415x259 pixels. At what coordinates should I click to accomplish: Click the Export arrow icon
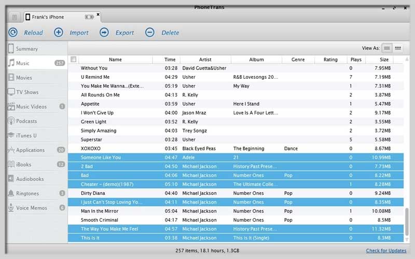coord(104,32)
